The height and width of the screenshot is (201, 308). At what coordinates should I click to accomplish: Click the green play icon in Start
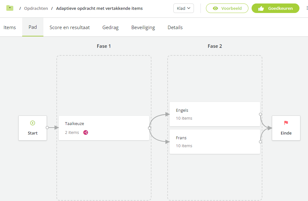tap(33, 123)
